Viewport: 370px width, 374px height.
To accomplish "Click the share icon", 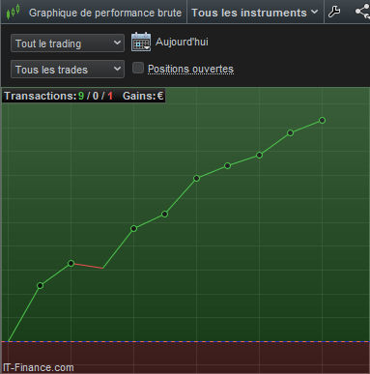I will pyautogui.click(x=362, y=12).
